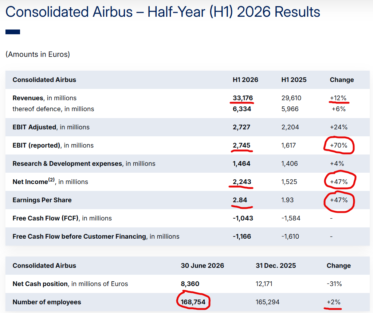This screenshot has height=313, width=373.
Task: Select the employees value 168,754
Action: coord(193,302)
